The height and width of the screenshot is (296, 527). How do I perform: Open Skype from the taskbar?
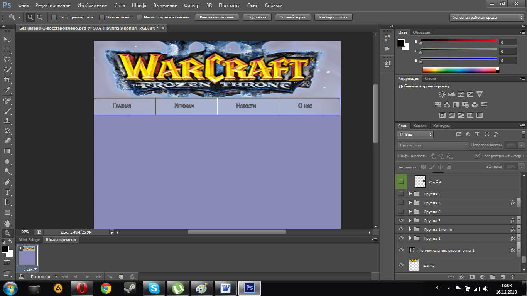click(x=154, y=288)
